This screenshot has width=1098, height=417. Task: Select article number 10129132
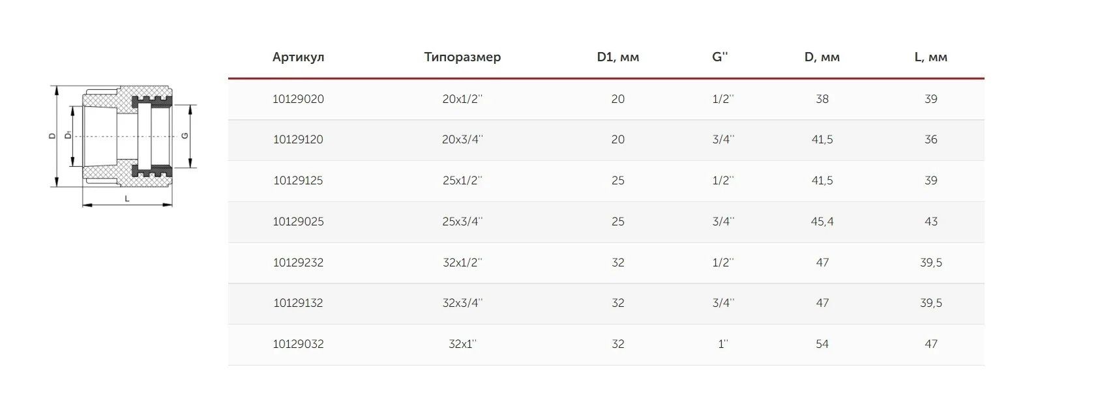point(298,303)
